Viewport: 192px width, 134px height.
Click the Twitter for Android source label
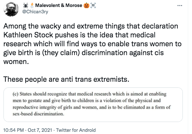point(76,130)
